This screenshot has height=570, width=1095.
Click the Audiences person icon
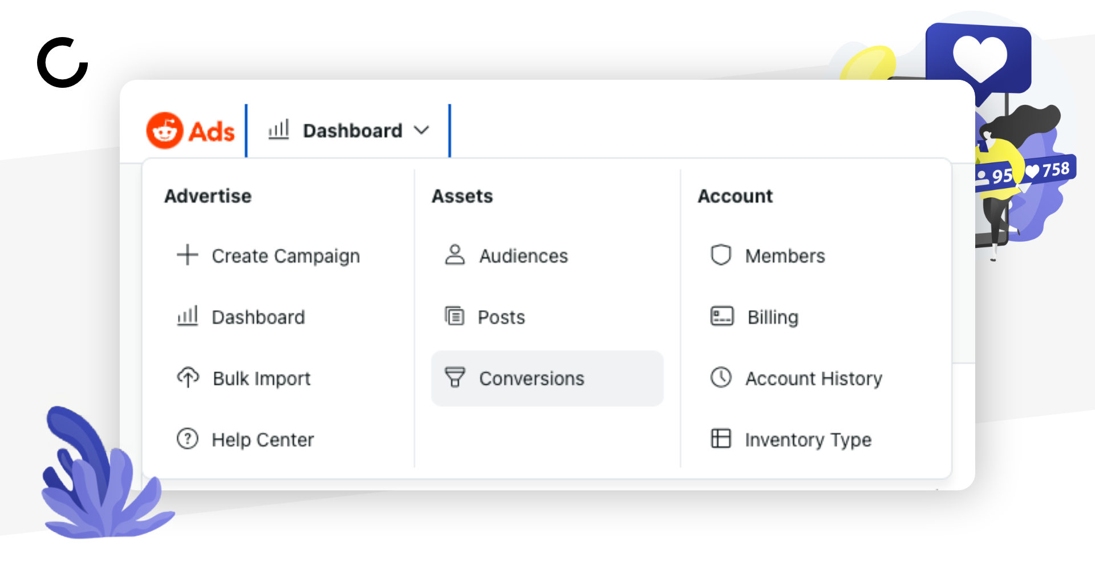point(455,255)
